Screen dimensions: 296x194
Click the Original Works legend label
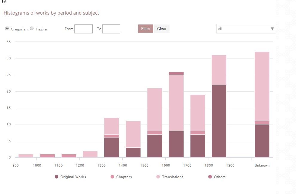73,177
